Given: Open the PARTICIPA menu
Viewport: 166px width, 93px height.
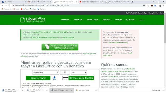Looking at the screenshot, I should pyautogui.click(x=107, y=20).
